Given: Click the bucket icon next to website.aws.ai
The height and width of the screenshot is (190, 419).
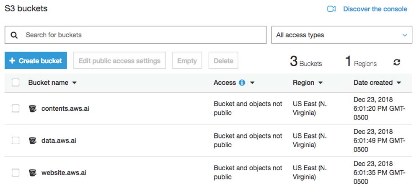Looking at the screenshot, I should pos(33,173).
